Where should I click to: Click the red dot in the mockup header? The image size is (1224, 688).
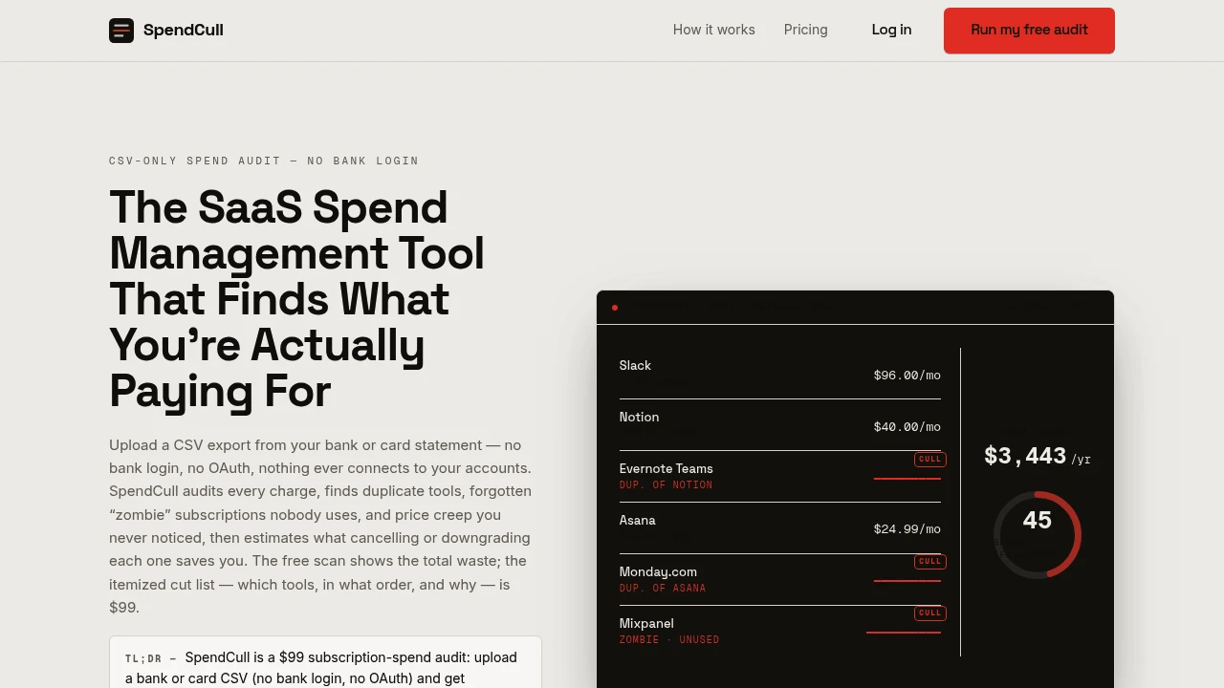pos(615,308)
